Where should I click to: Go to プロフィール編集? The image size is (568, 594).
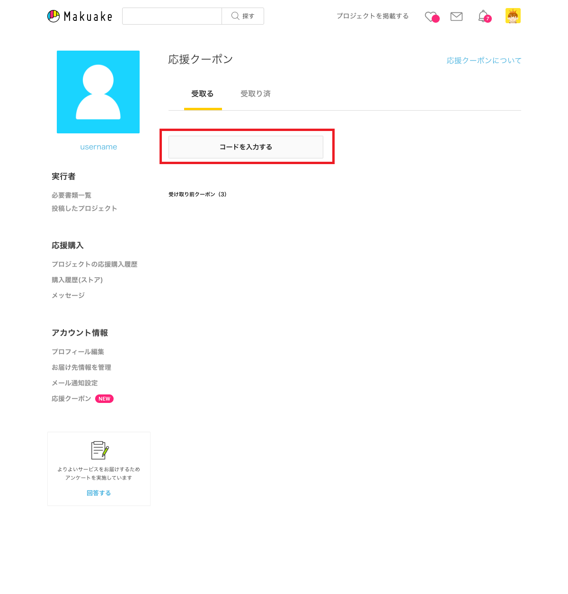(x=78, y=352)
